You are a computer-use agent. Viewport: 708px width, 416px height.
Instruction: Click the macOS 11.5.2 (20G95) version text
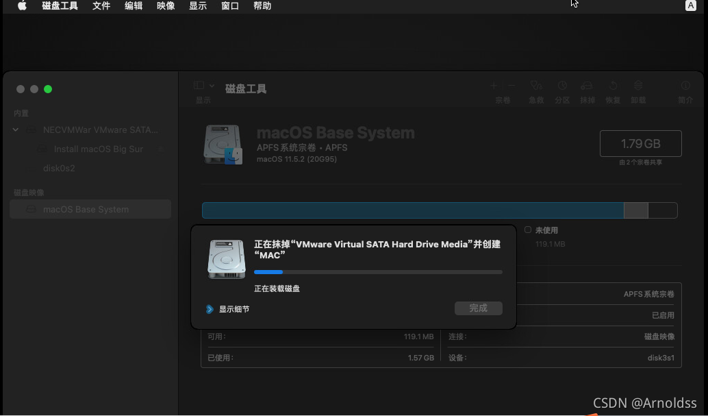click(x=296, y=159)
